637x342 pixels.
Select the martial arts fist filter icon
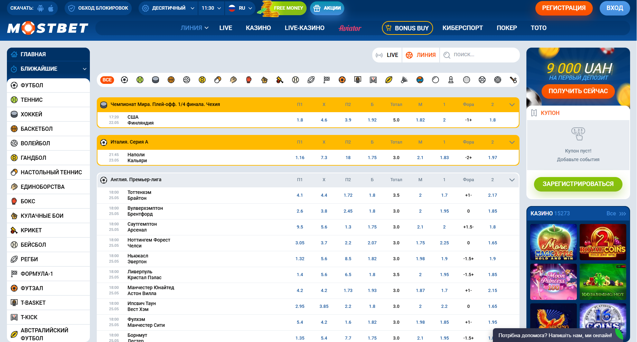click(233, 80)
